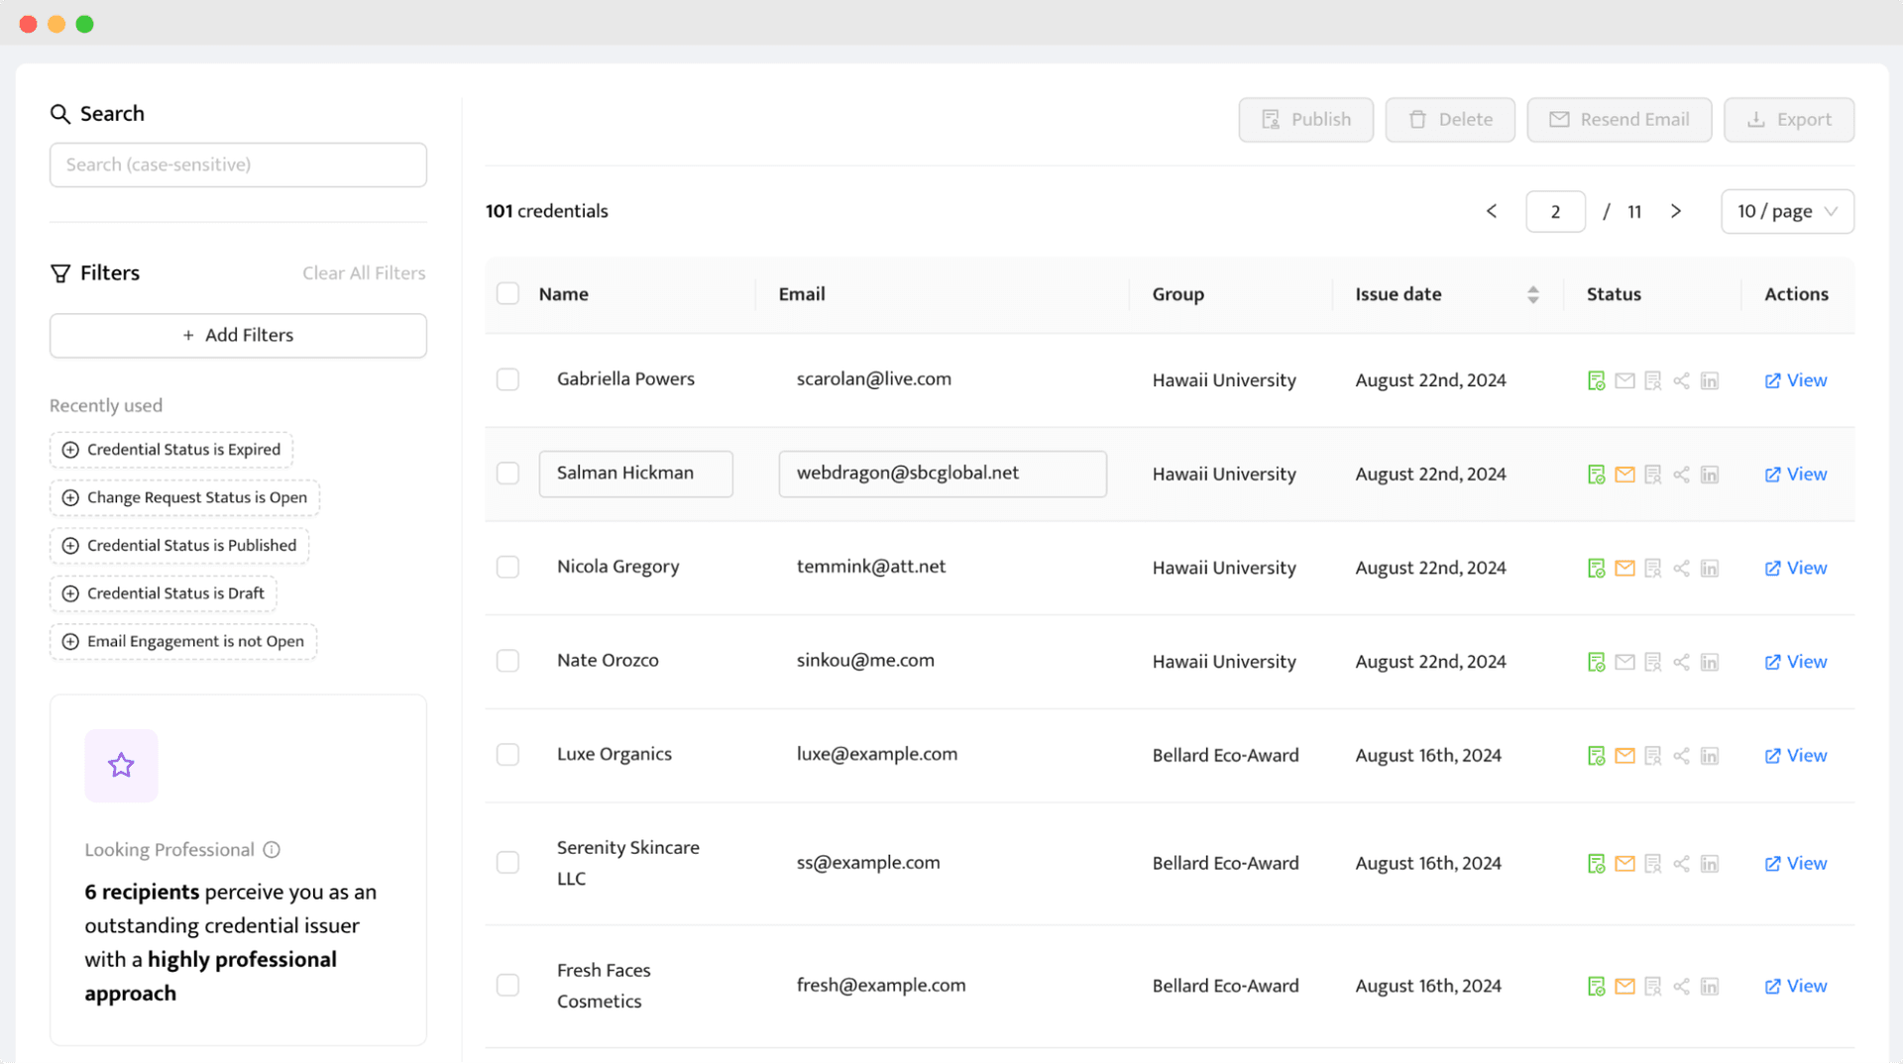
Task: Click the Resend Email button
Action: (1620, 120)
